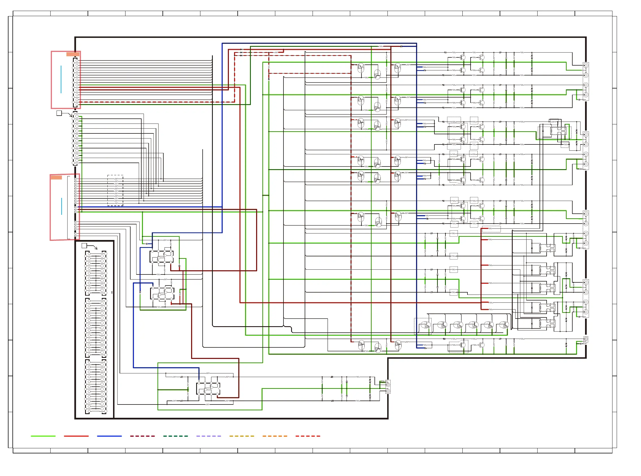
Task: Pick the dashed bright red legend line
Action: pyautogui.click(x=308, y=436)
